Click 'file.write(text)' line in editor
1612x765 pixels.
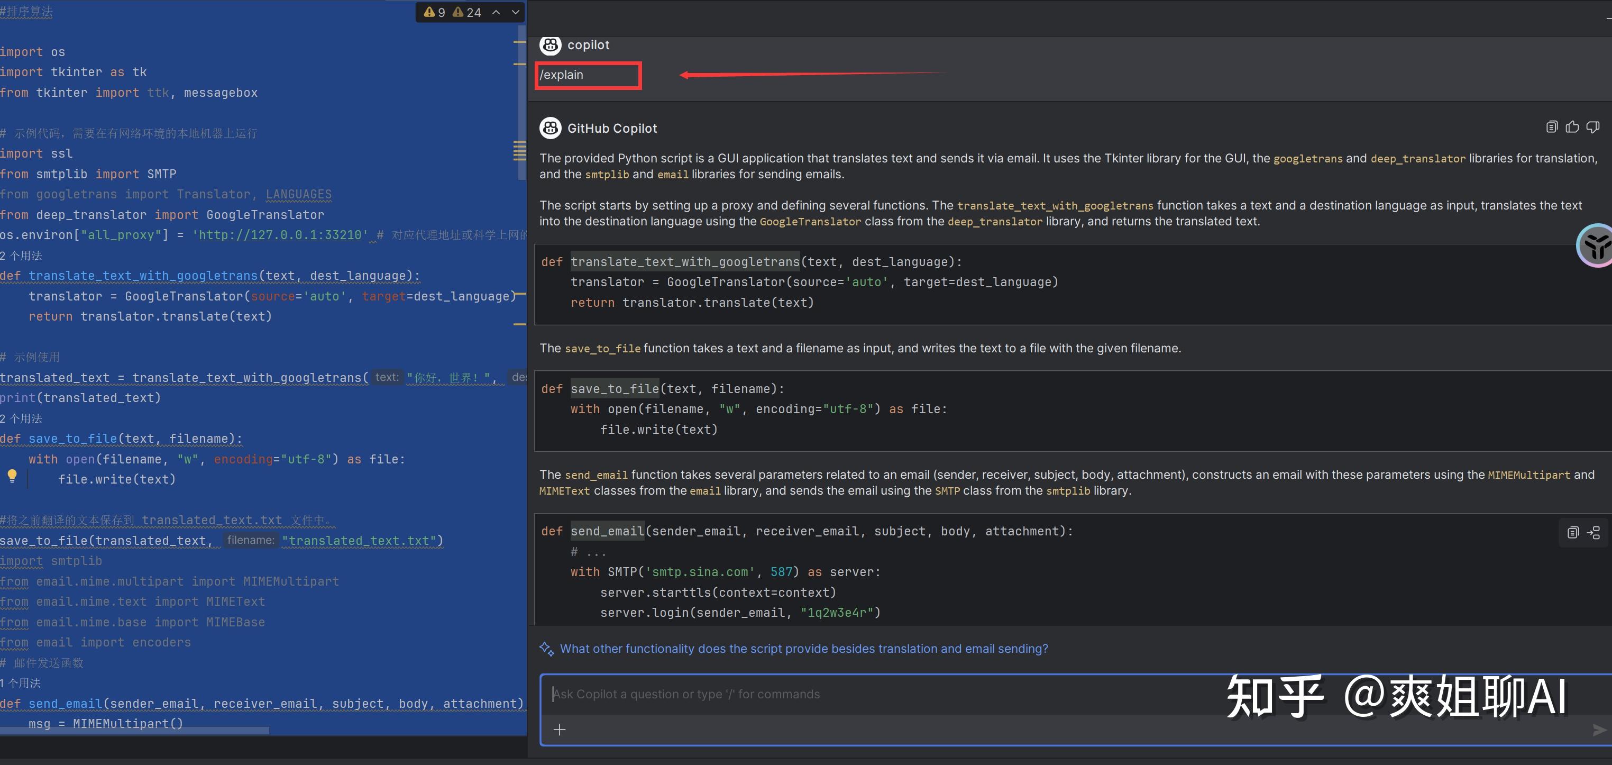tap(117, 479)
